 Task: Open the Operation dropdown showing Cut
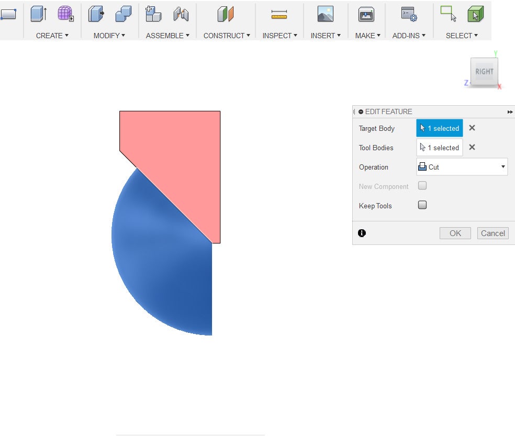462,167
